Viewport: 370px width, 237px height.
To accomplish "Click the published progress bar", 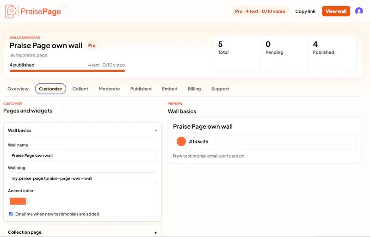I will pyautogui.click(x=67, y=70).
